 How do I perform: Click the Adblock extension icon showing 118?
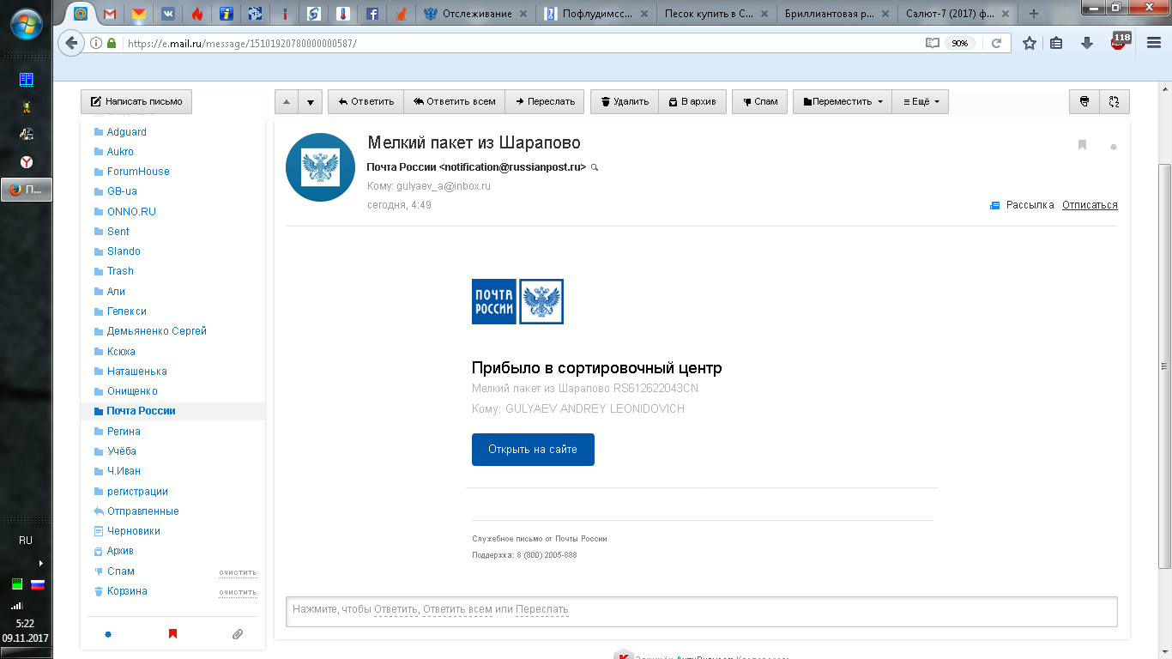(x=1119, y=41)
